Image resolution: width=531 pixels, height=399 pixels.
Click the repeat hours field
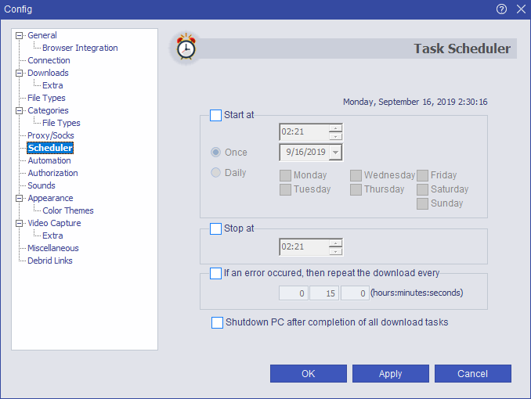pos(294,293)
